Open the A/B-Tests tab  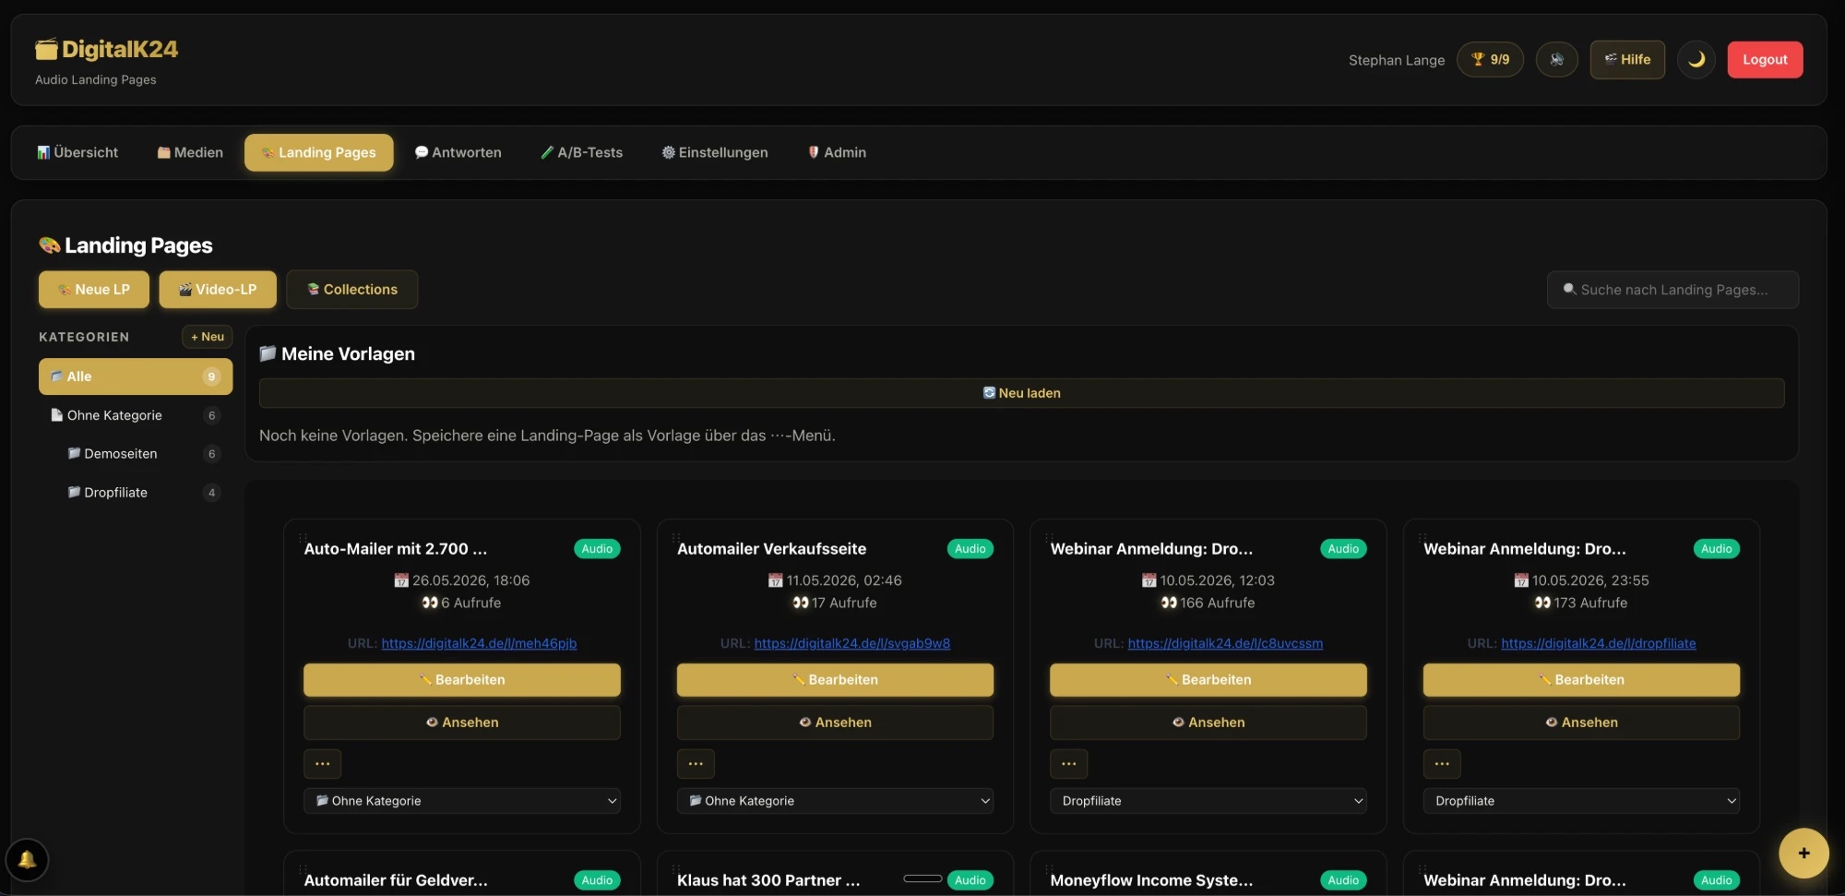[582, 152]
